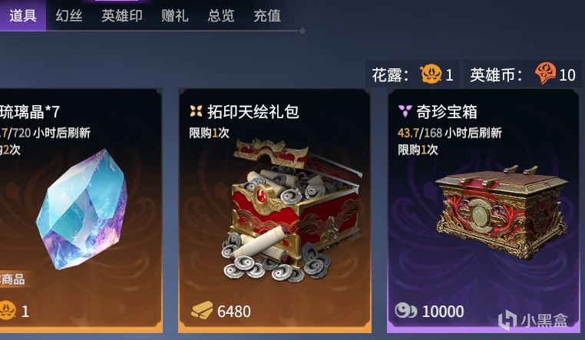Image resolution: width=585 pixels, height=340 pixels.
Task: Click the 英雄币 orange coin icon
Action: tap(545, 73)
